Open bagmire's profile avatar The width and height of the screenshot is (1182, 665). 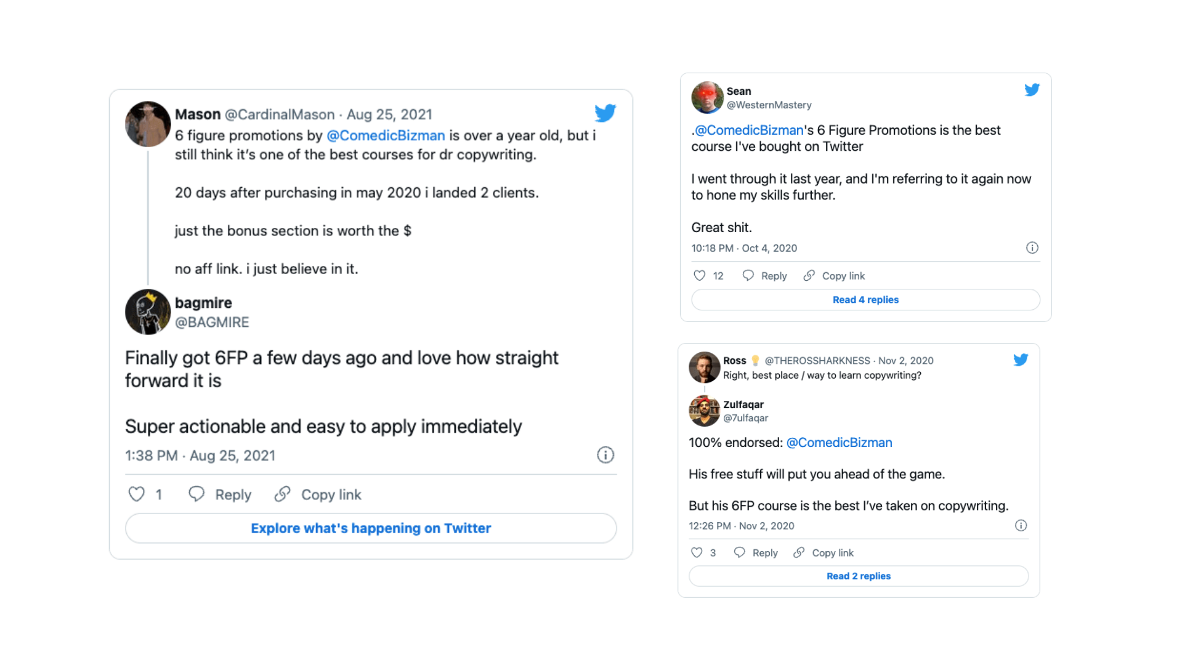(148, 312)
